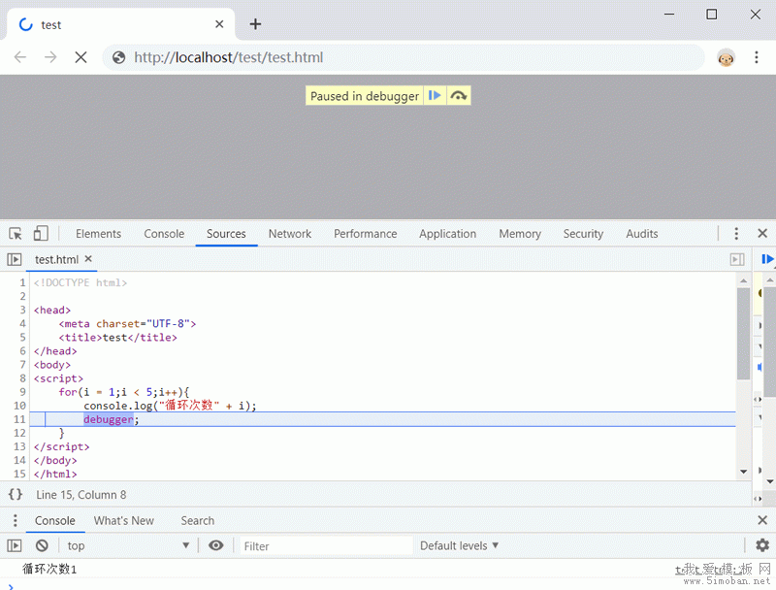
Task: Show the Sources navigator pane
Action: [x=15, y=259]
